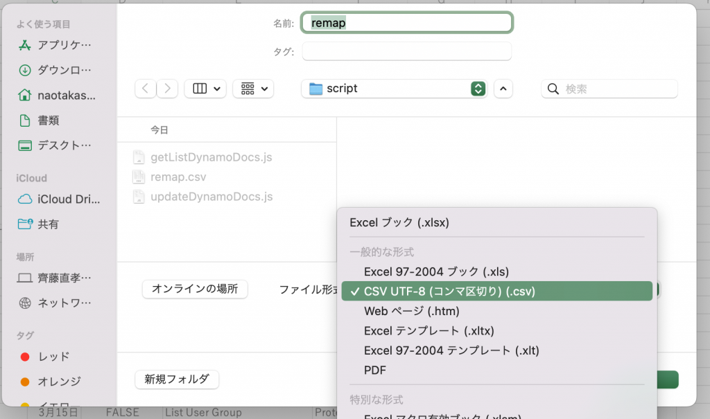Choose Web ページ (.htm) format

click(412, 311)
